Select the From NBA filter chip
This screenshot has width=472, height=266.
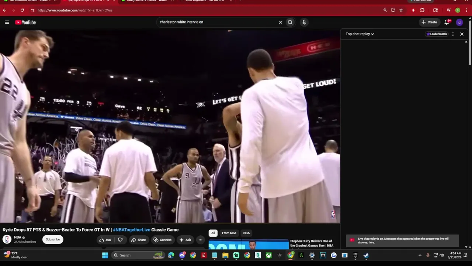click(x=229, y=233)
